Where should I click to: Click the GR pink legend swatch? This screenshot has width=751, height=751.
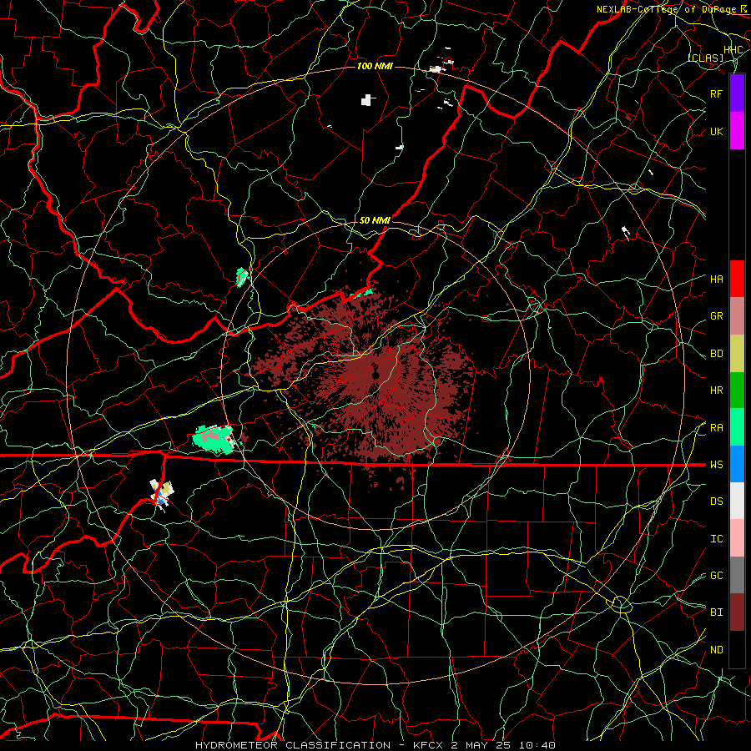[737, 315]
